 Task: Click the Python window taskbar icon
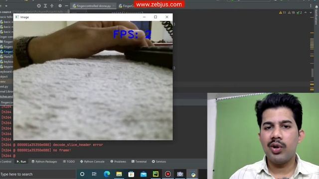[193, 174]
